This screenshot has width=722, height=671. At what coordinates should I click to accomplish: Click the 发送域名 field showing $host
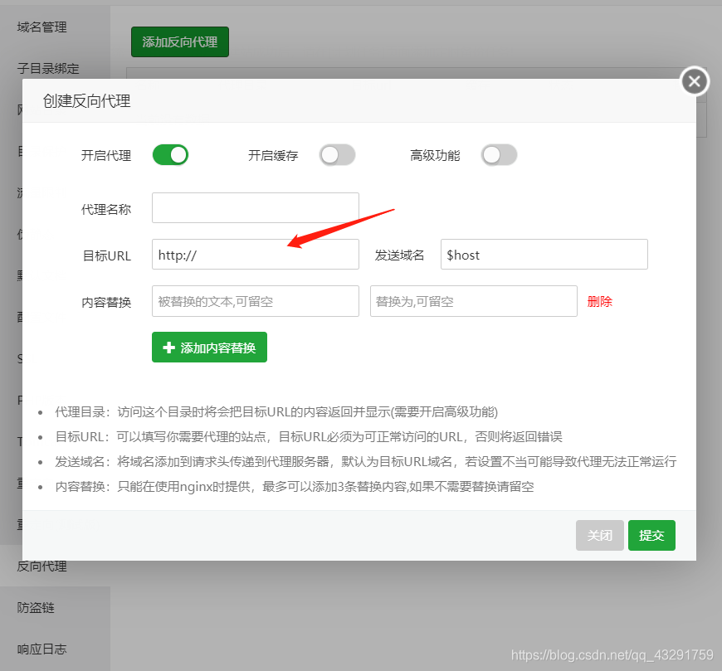point(544,254)
